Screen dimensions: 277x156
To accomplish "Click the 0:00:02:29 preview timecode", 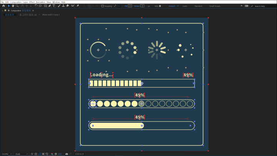I will (x=80, y=154).
